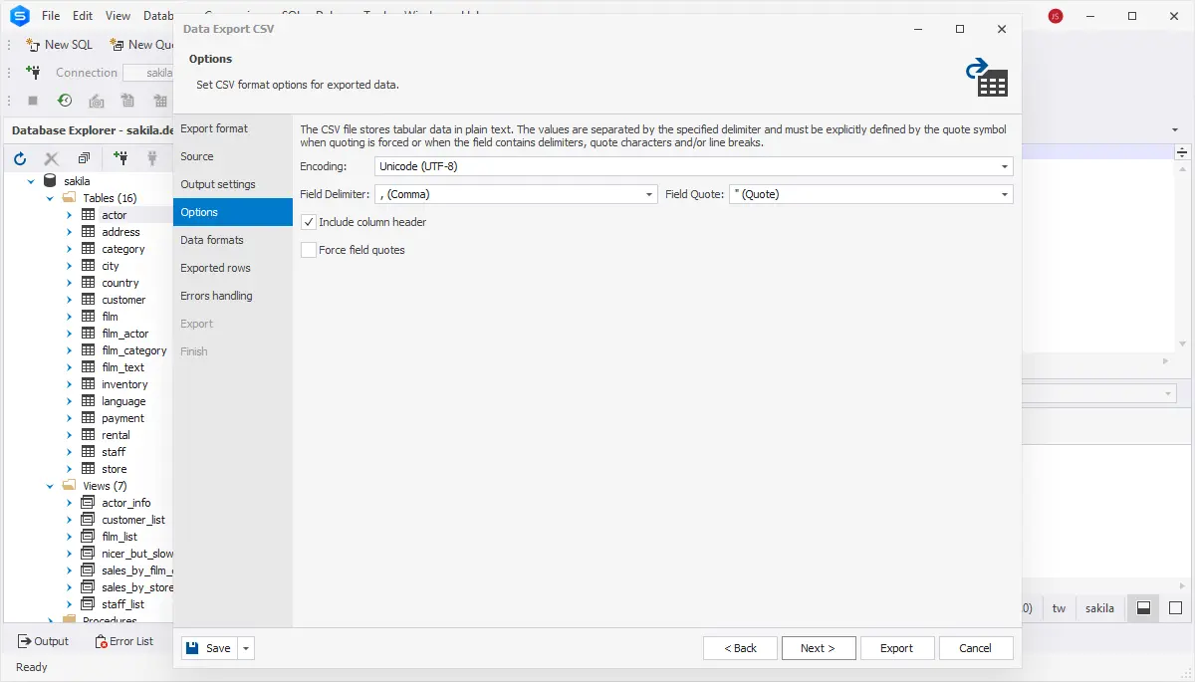Viewport: 1195px width, 682px height.
Task: Click the single pane layout icon
Action: (x=1175, y=608)
